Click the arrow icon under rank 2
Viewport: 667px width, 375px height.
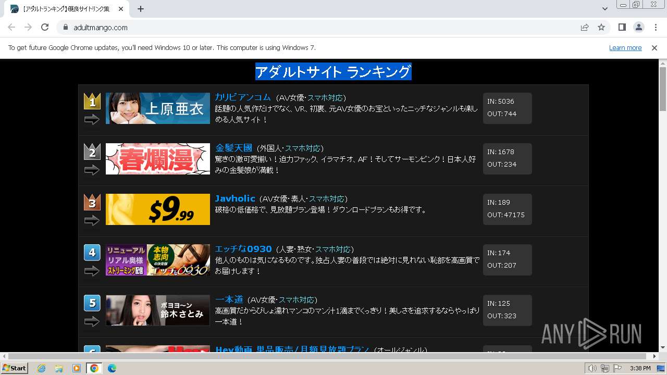coord(92,170)
